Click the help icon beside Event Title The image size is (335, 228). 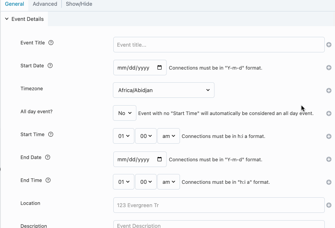coord(51,43)
